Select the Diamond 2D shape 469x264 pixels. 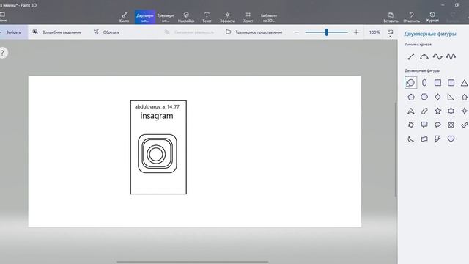(x=437, y=97)
